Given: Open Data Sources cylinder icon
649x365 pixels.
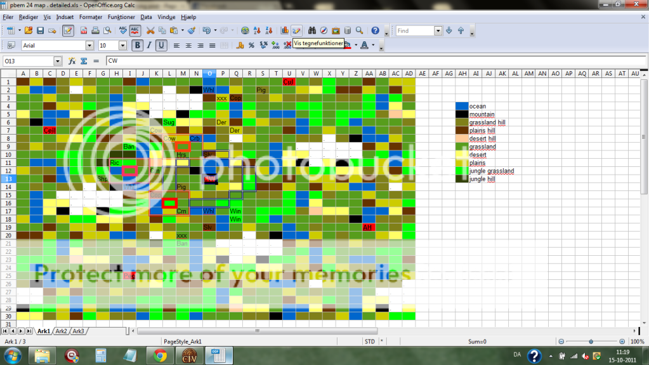Looking at the screenshot, I should (x=348, y=30).
